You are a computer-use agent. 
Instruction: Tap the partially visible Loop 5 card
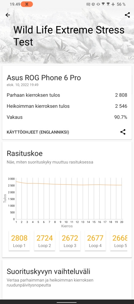tap(119, 240)
